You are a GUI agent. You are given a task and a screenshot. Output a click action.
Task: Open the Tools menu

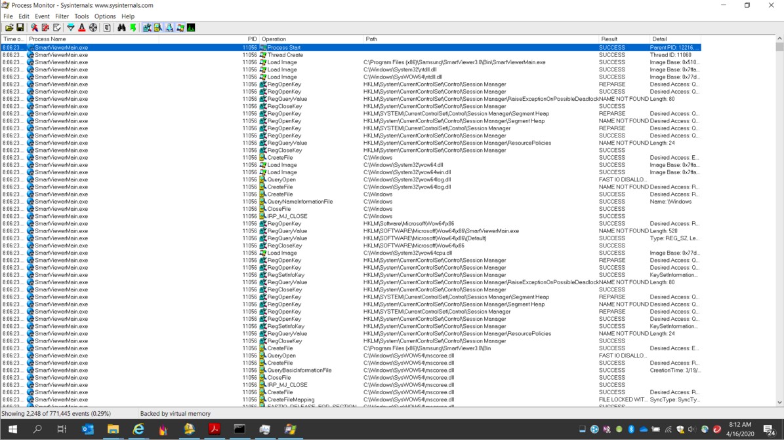pyautogui.click(x=81, y=16)
